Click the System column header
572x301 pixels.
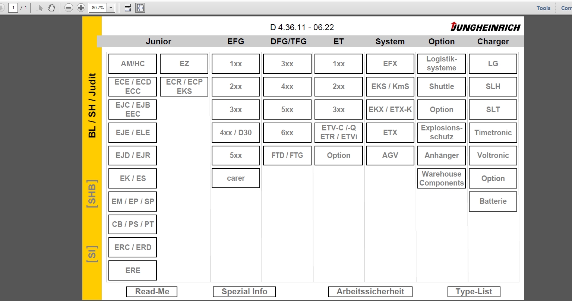point(390,42)
